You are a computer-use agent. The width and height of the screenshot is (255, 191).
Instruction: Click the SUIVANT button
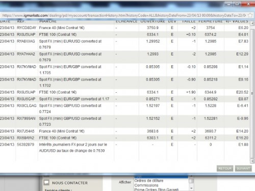tap(243, 169)
